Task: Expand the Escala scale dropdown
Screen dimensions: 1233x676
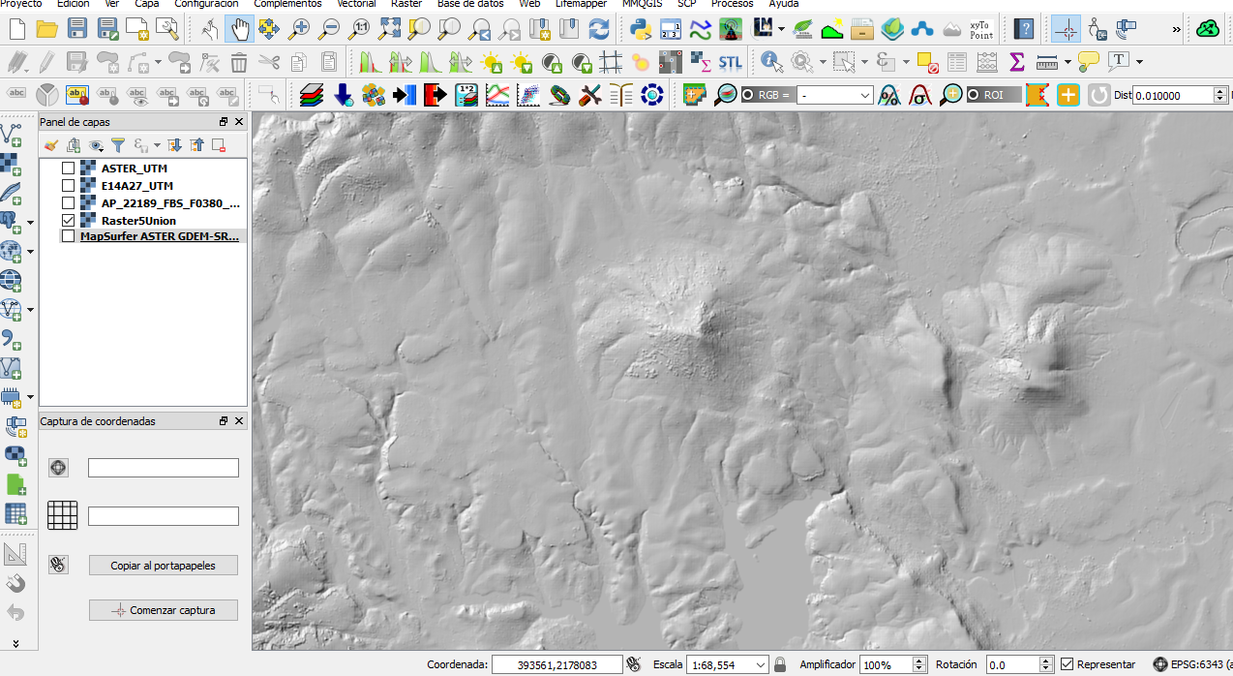Action: [x=762, y=664]
